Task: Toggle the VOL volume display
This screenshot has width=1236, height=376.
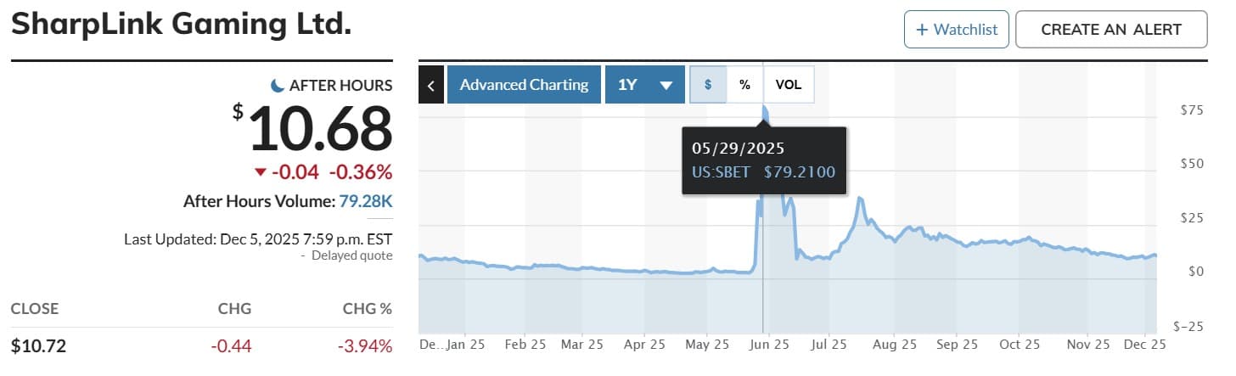Action: click(789, 85)
